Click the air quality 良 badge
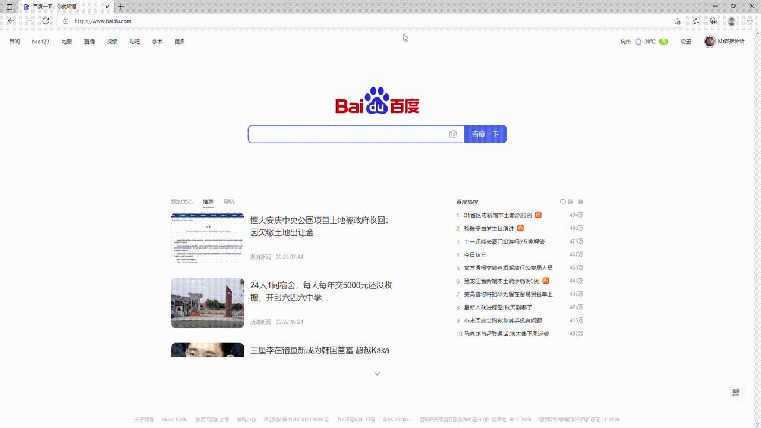761x428 pixels. [663, 42]
